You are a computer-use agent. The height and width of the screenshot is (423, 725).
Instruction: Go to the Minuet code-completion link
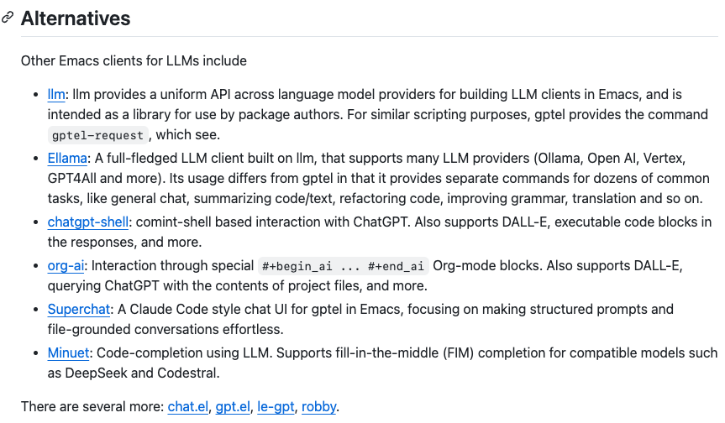tap(68, 353)
